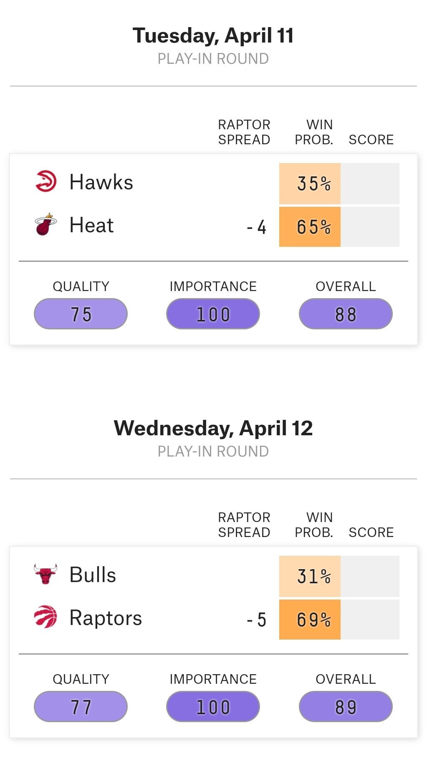Open the Bulls team name link
The width and height of the screenshot is (427, 768).
(93, 575)
